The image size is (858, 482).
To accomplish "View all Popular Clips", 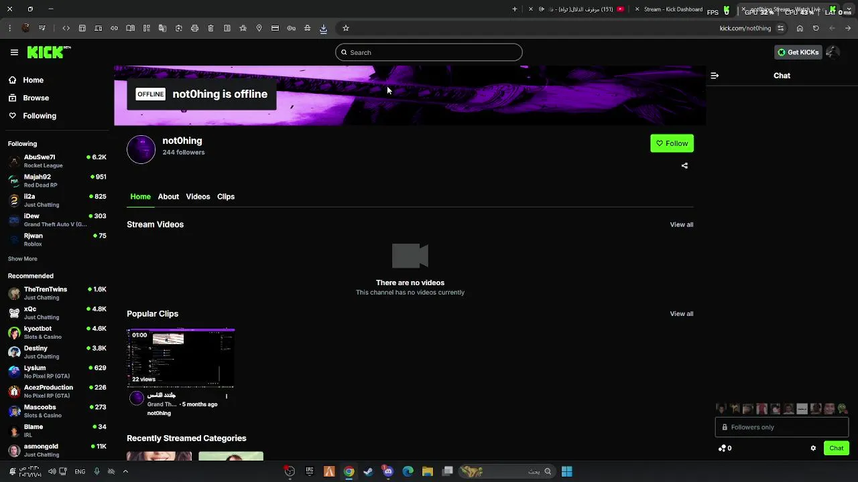I will click(x=682, y=313).
